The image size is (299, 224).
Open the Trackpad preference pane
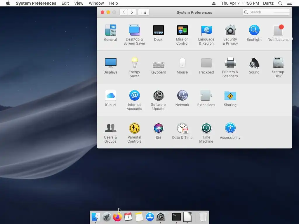206,66
